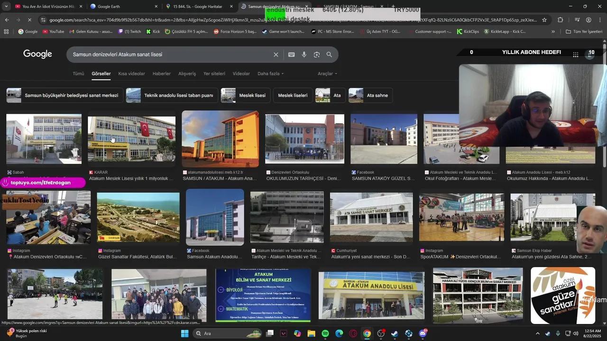
Task: Filter by Teknik anadolu lisesi taban puanı
Action: [172, 95]
